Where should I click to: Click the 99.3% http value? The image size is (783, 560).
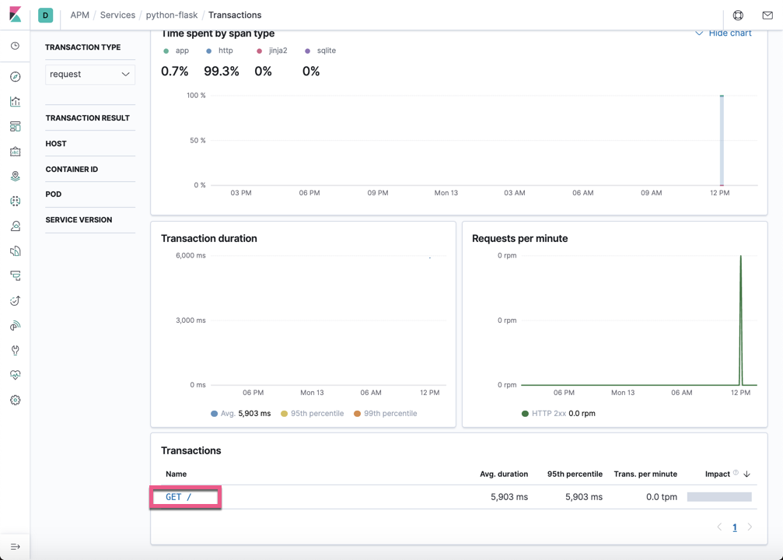[x=222, y=72]
